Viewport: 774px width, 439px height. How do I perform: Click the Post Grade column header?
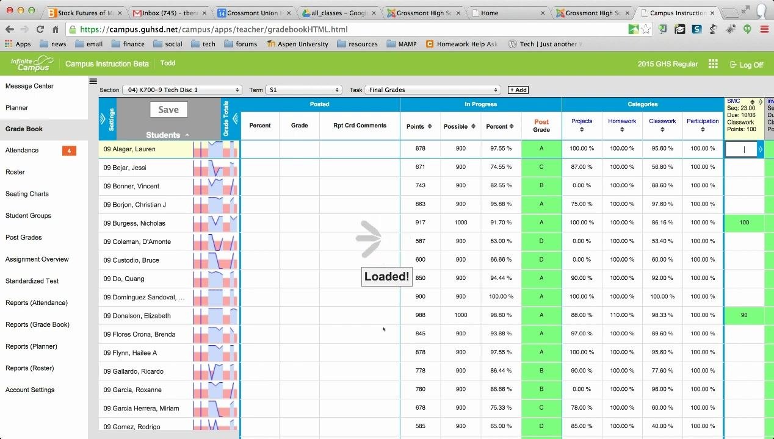[x=541, y=126]
